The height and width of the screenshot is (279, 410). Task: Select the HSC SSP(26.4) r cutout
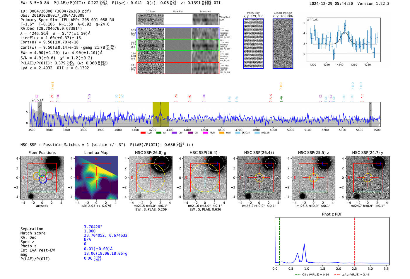[205, 178]
